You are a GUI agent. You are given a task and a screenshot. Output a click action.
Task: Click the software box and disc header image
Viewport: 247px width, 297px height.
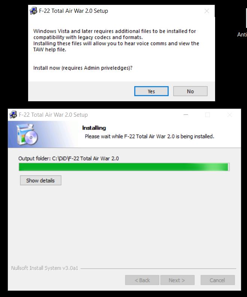[x=27, y=134]
